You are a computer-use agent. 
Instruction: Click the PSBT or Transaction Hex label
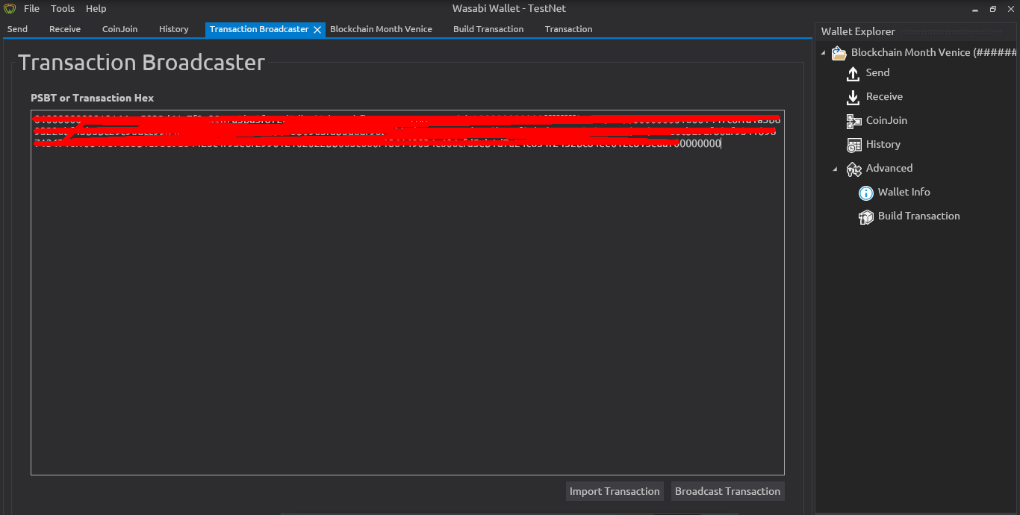pyautogui.click(x=92, y=98)
